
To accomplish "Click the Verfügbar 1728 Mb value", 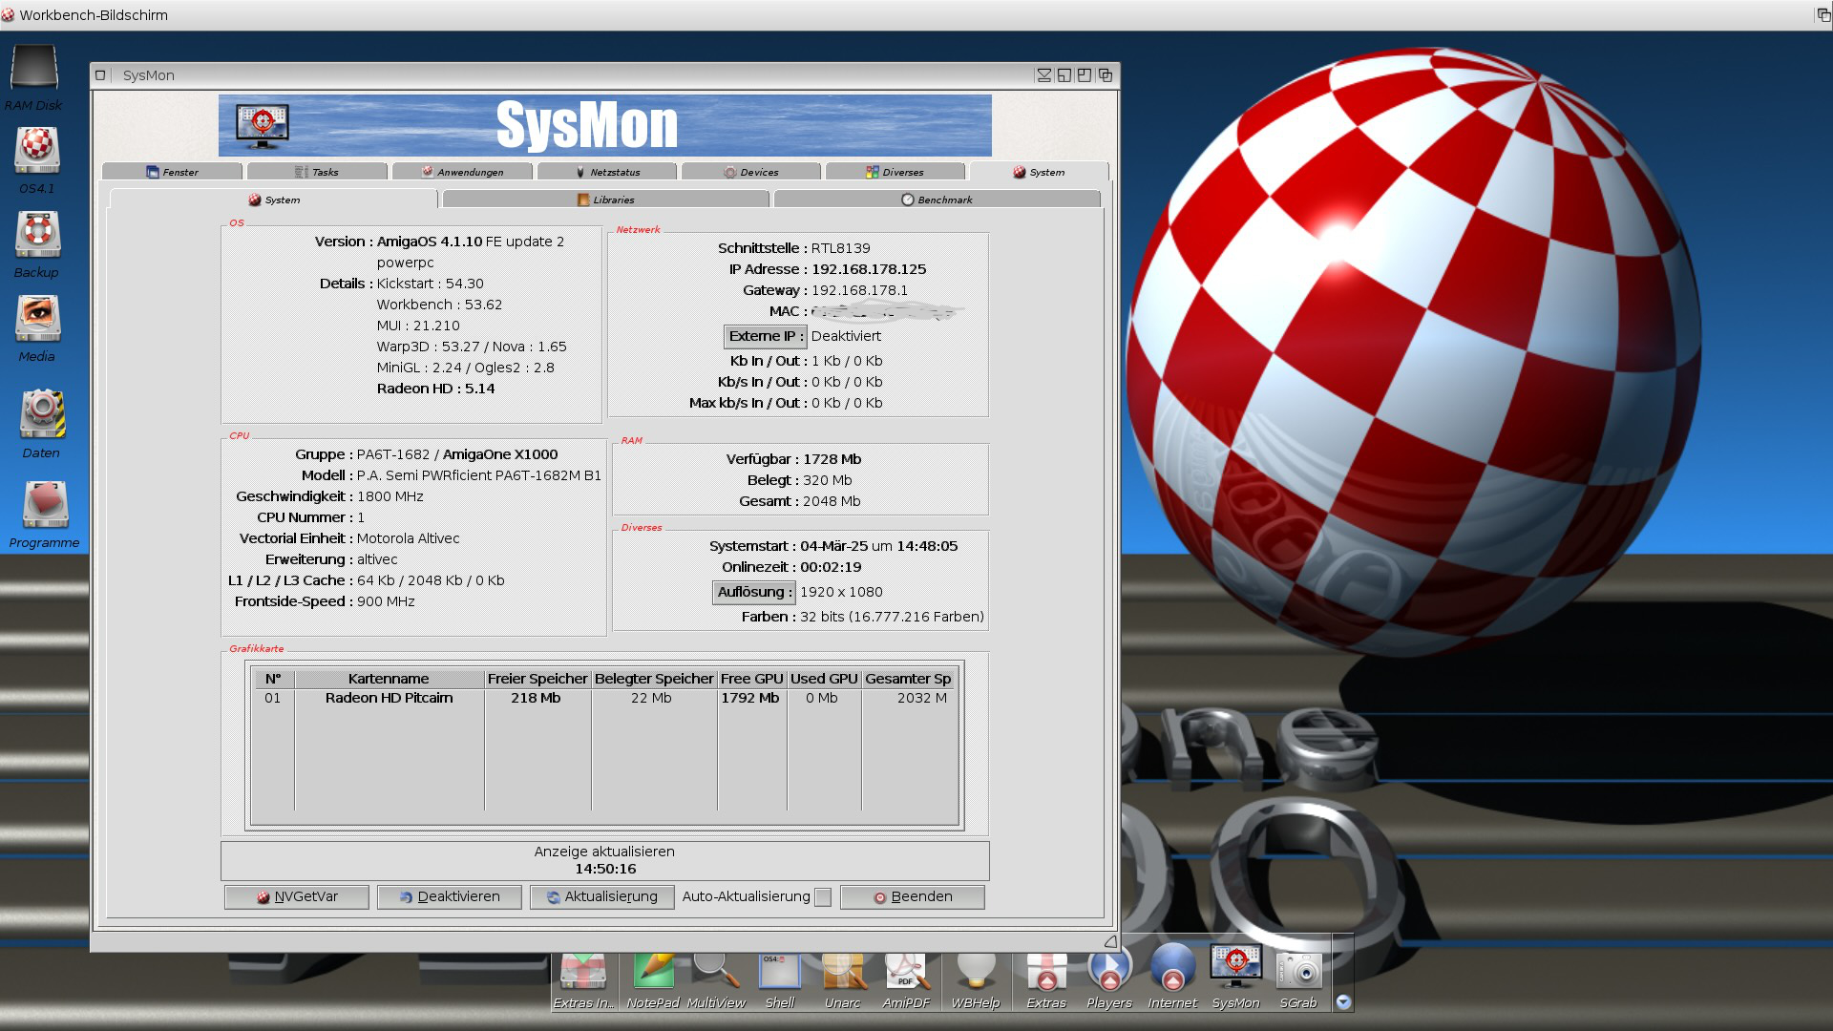I will [832, 459].
